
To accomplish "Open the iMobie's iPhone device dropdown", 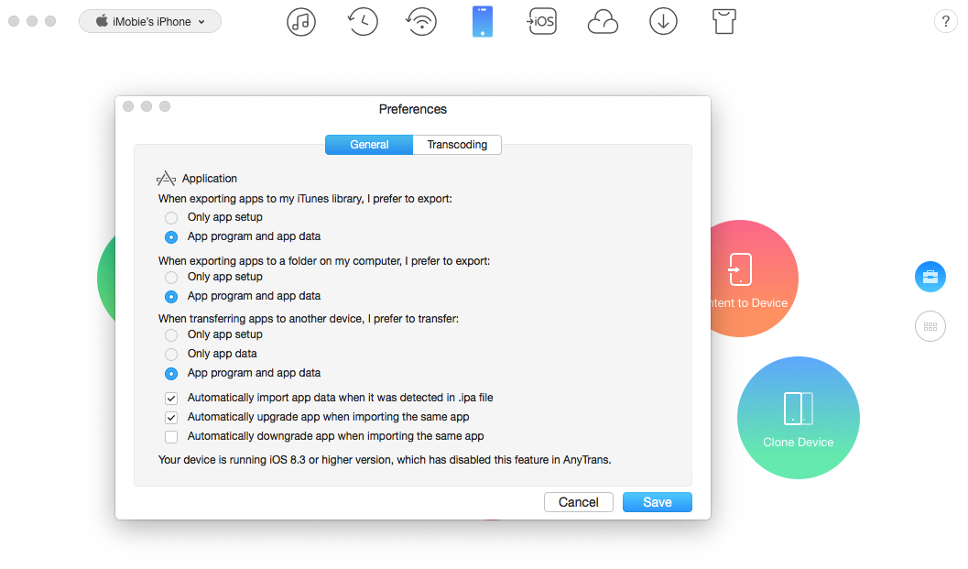I will [149, 21].
